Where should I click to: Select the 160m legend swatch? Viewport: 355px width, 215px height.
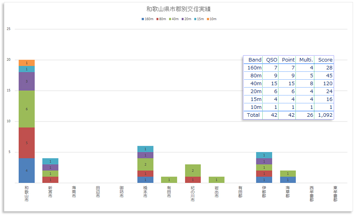(x=143, y=19)
